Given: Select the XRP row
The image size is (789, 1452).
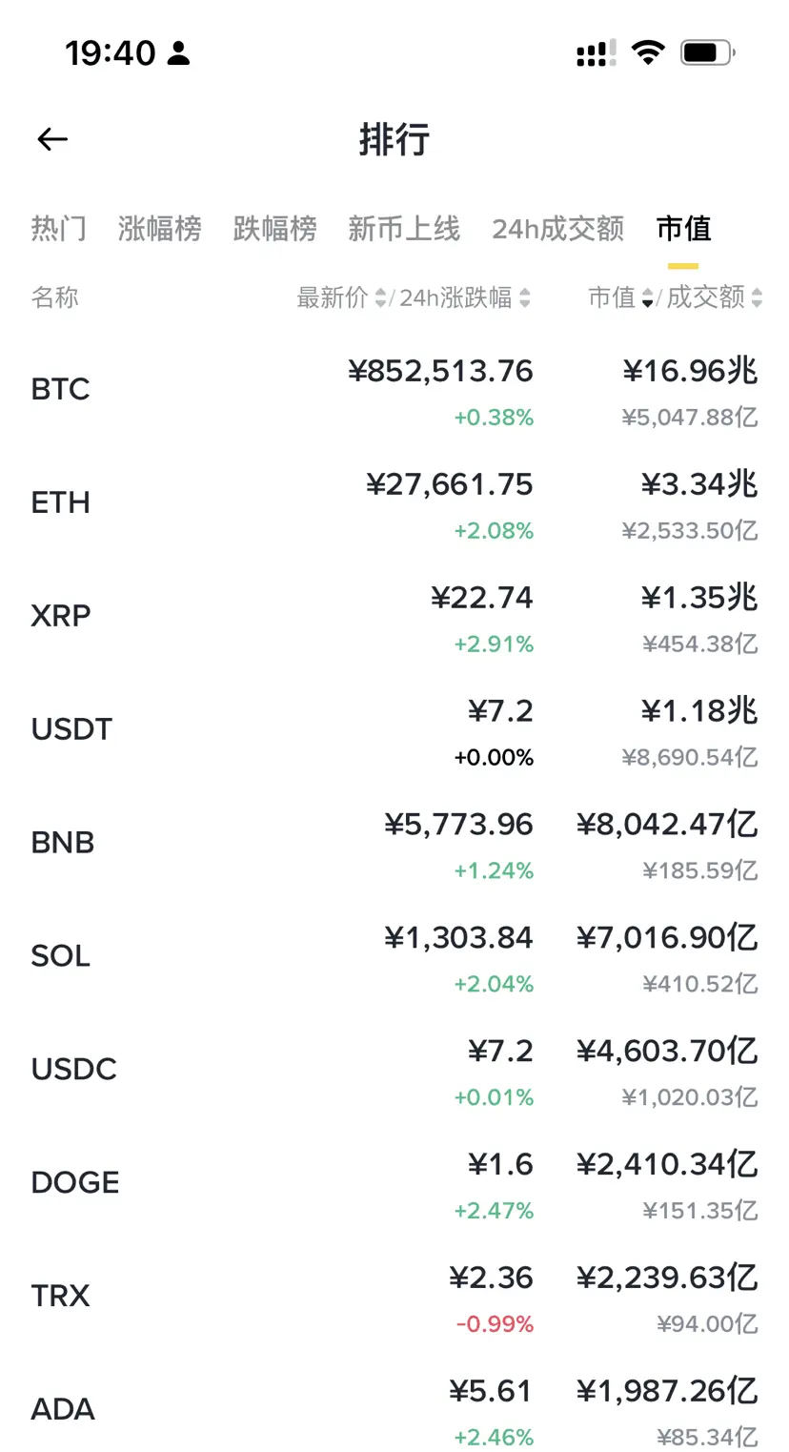Looking at the screenshot, I should (394, 617).
